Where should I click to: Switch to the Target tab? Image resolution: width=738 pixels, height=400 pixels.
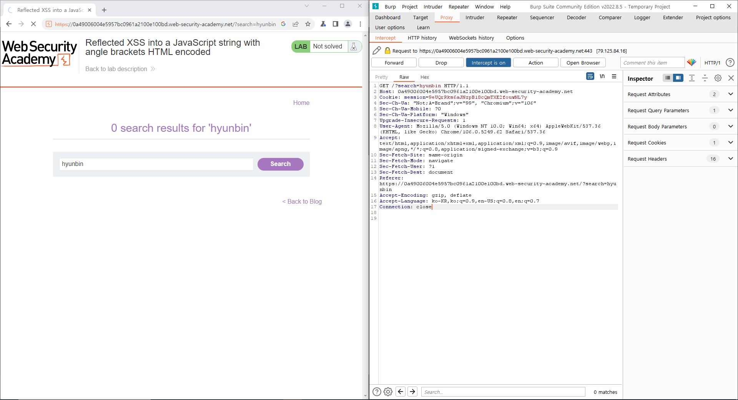point(421,17)
